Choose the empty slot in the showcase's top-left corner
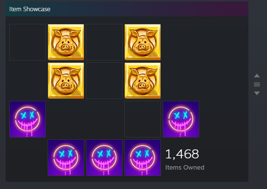 [28, 42]
